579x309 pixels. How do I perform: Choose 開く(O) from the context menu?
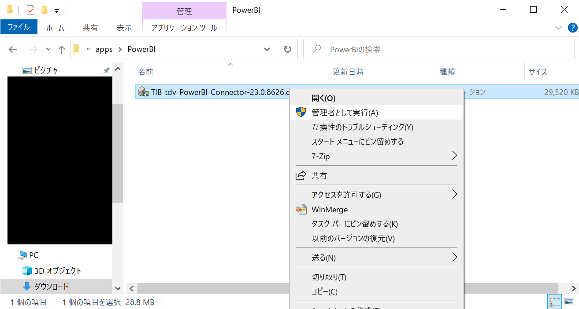point(377,98)
